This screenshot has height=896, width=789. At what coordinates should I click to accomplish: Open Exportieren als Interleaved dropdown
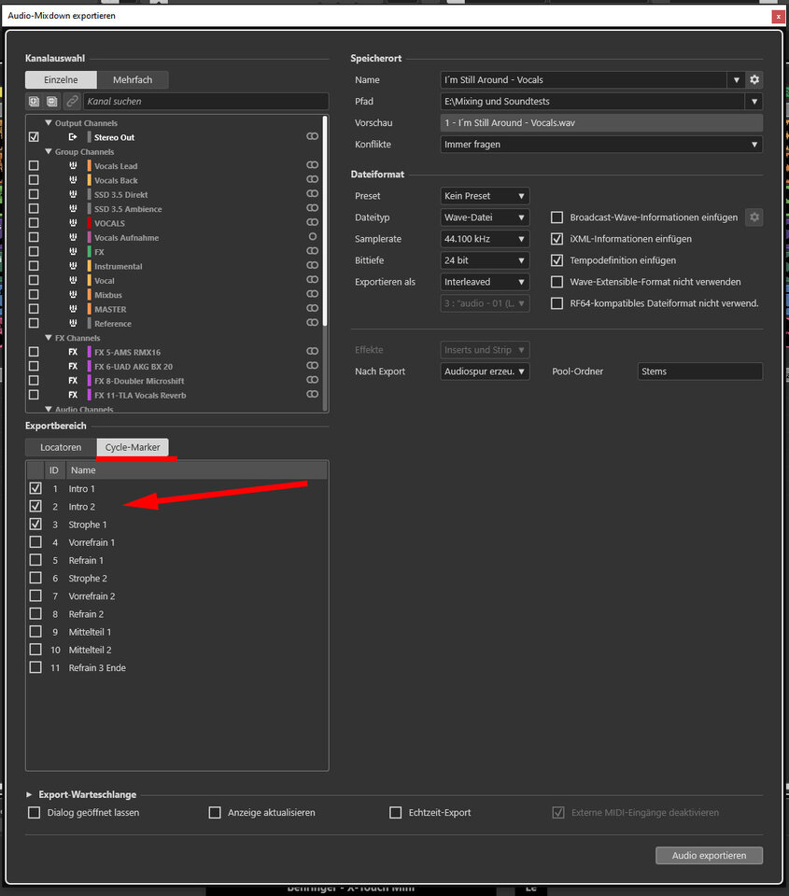point(485,282)
